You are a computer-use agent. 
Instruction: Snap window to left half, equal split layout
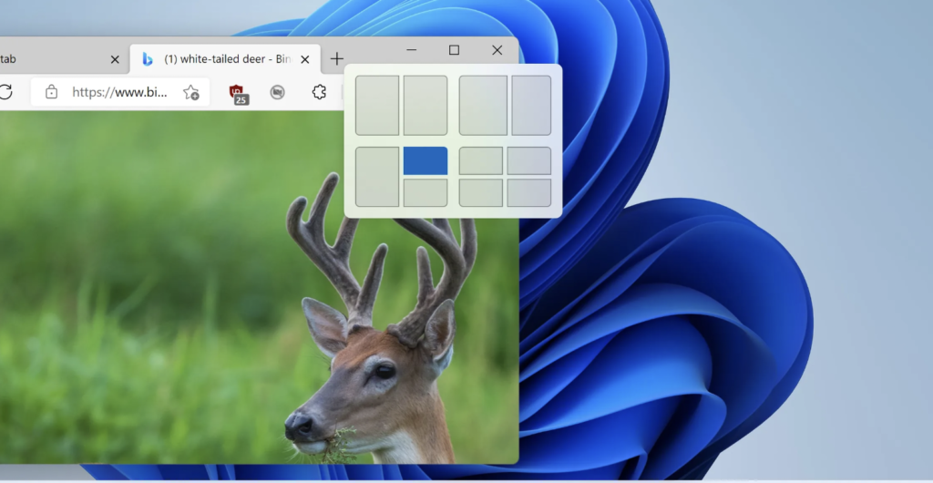[x=377, y=105]
